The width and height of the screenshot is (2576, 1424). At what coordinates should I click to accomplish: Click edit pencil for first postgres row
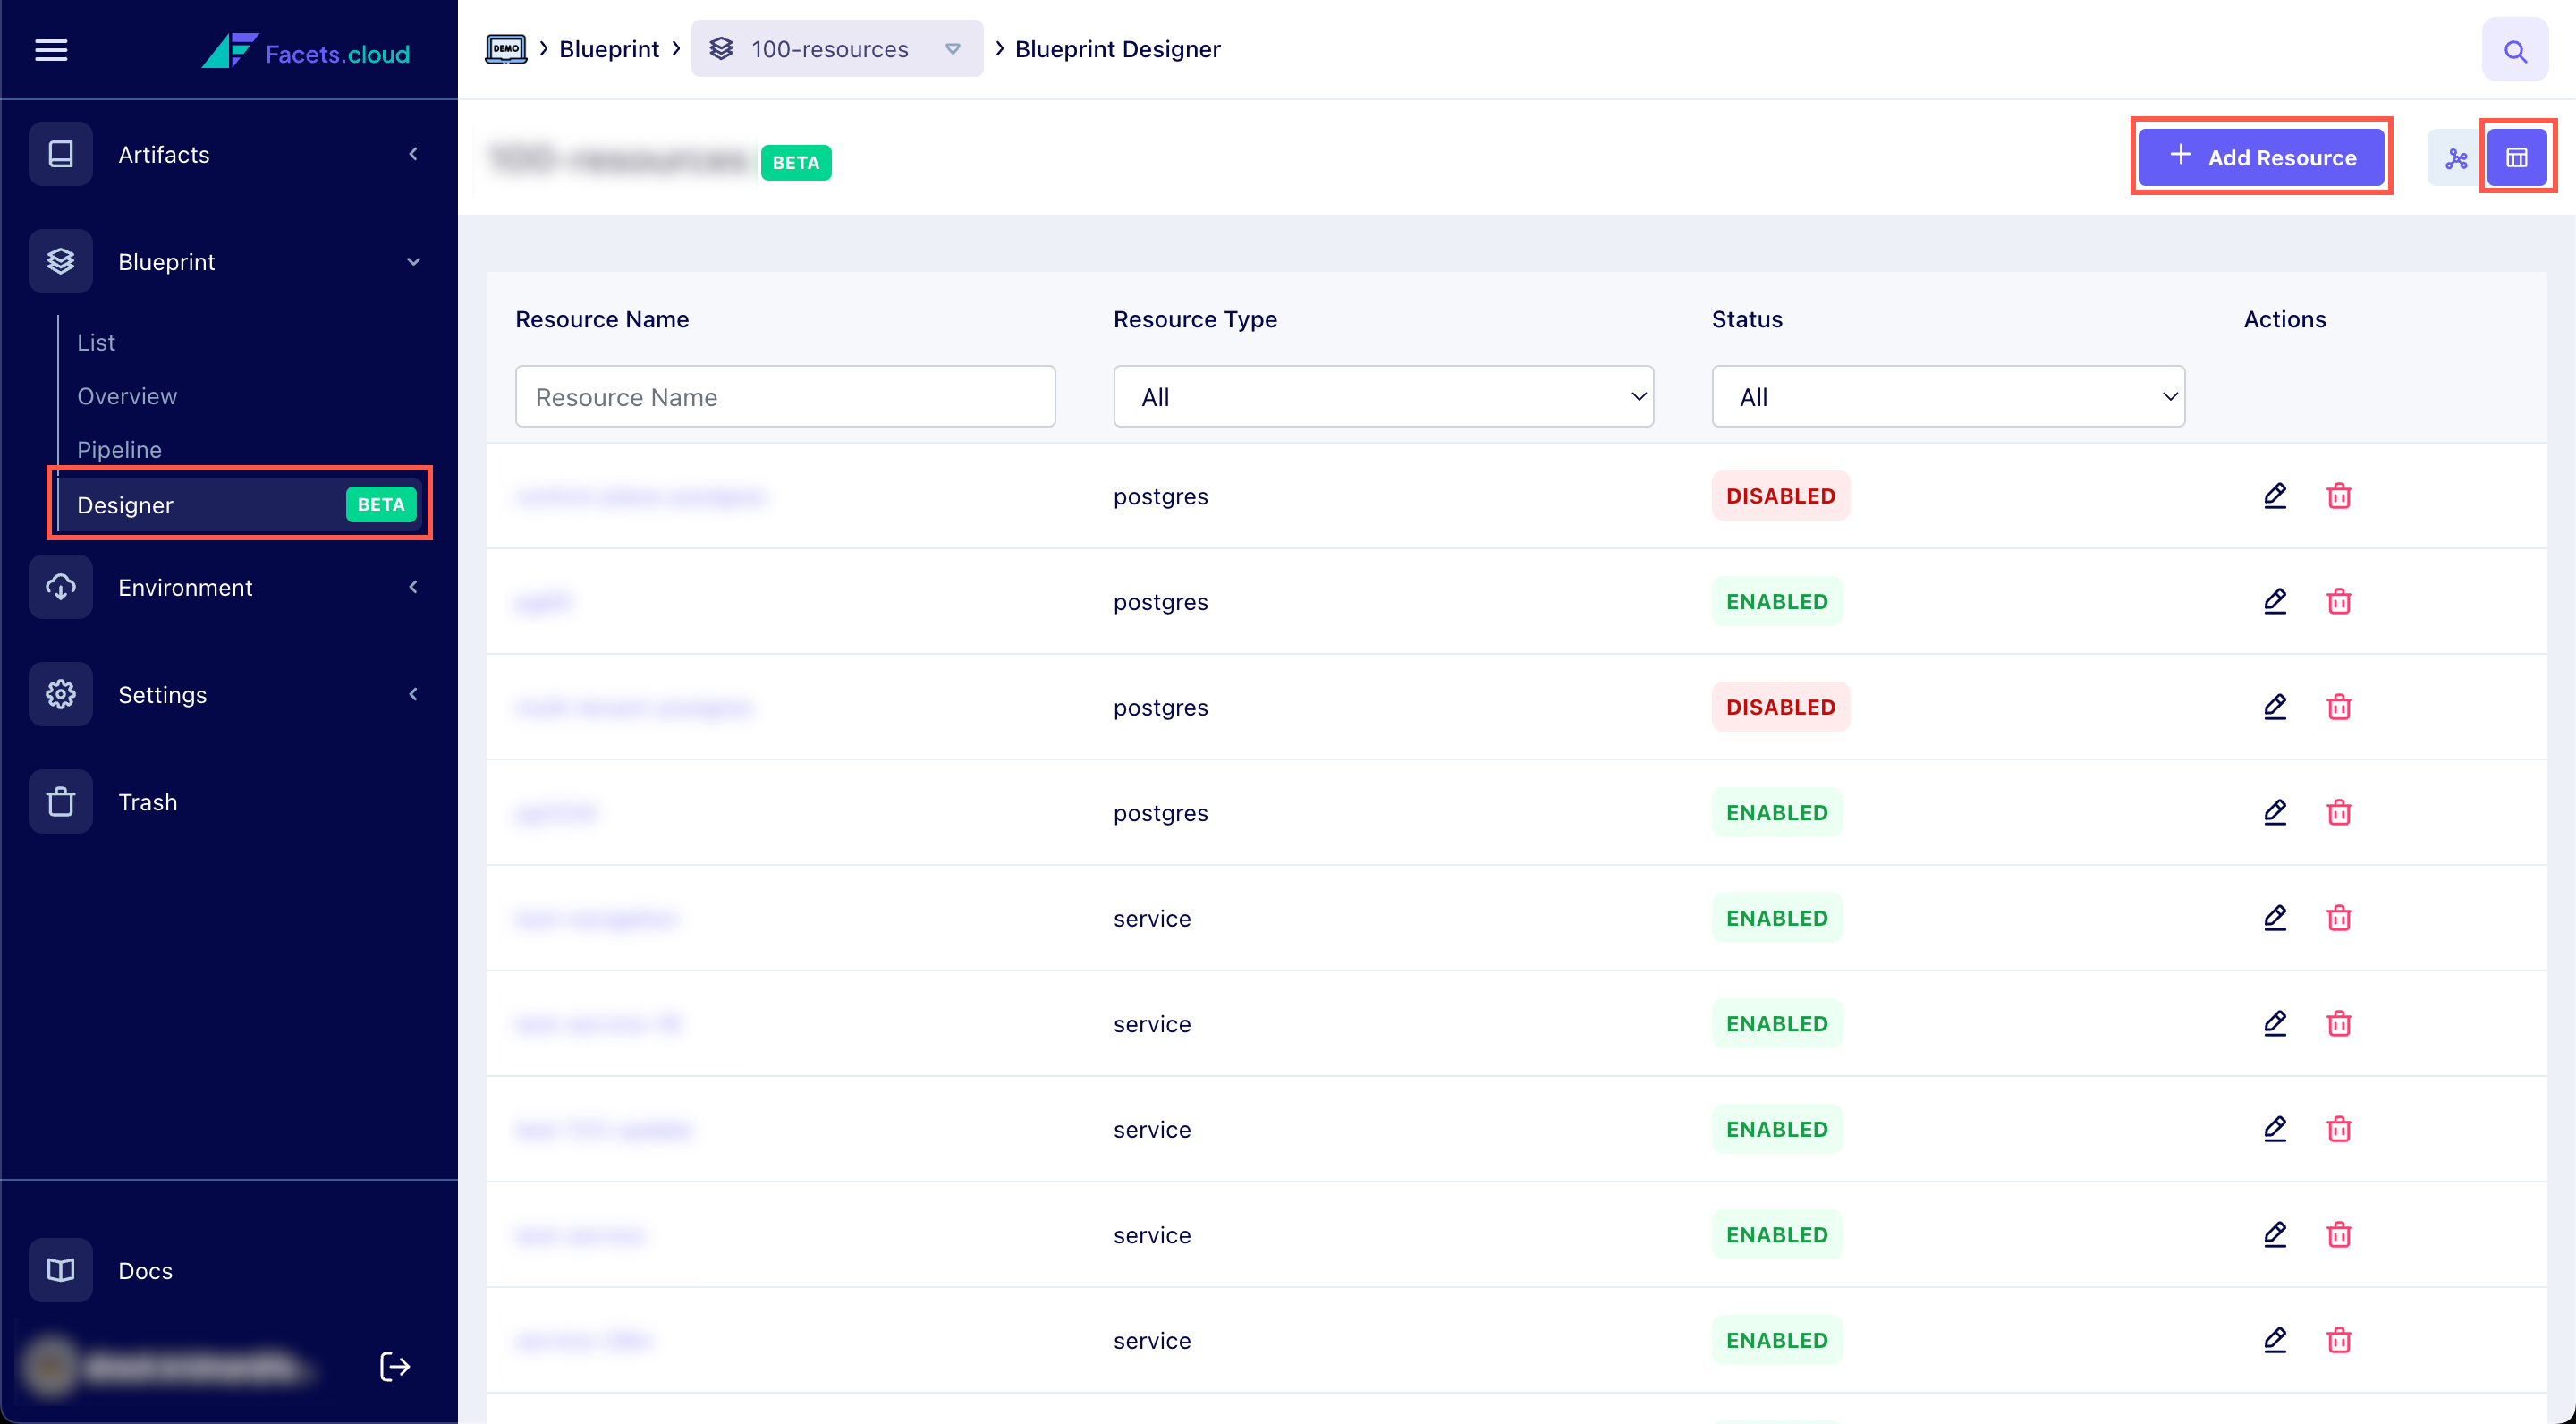pos(2274,495)
